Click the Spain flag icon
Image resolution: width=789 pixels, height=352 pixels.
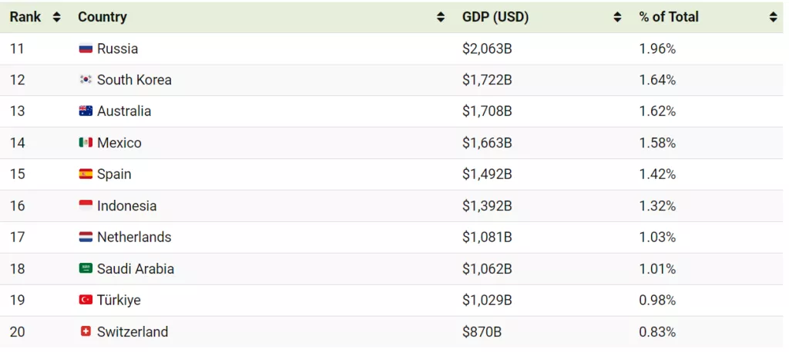pyautogui.click(x=86, y=174)
